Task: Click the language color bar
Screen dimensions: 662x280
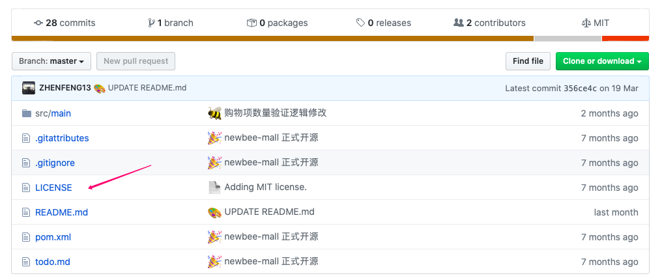Action: click(x=274, y=38)
